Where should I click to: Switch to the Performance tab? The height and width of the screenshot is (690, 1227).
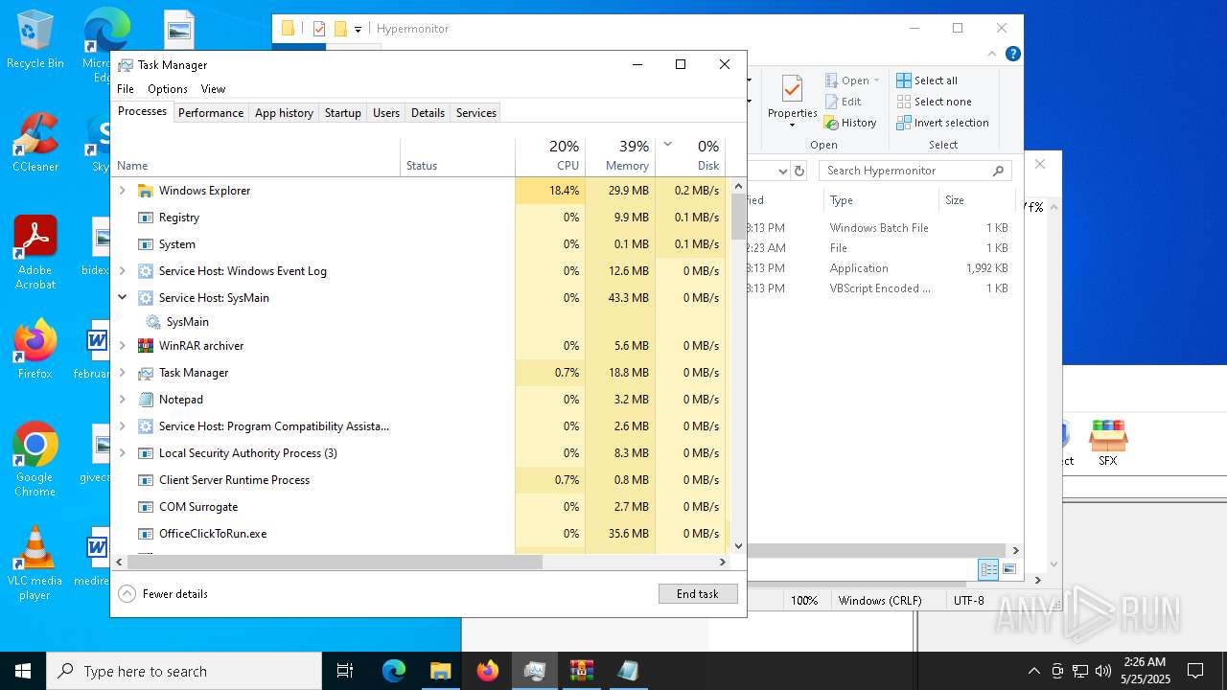(x=211, y=113)
